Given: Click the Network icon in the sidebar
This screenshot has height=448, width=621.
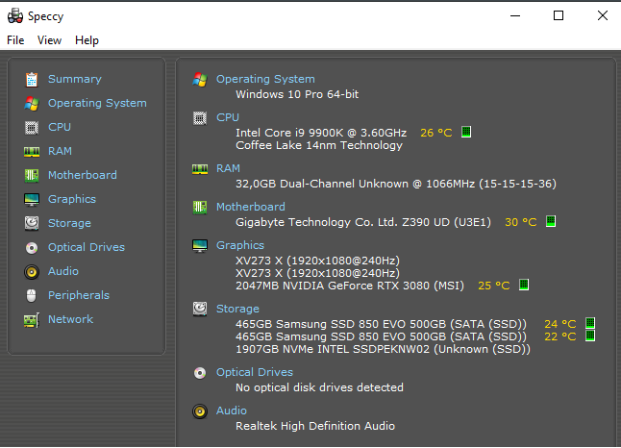Looking at the screenshot, I should click(x=32, y=319).
